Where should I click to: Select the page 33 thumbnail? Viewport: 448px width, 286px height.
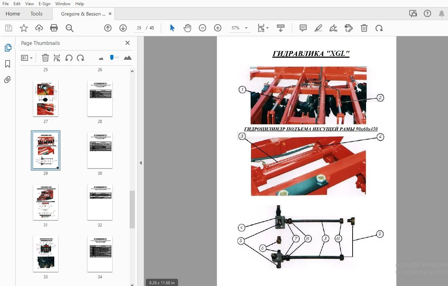click(x=46, y=254)
